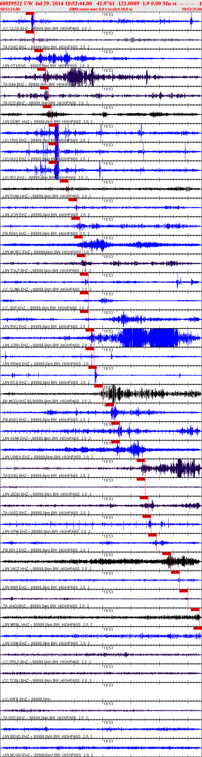Select the pick marker on TA.I02D trace

coord(44,88)
